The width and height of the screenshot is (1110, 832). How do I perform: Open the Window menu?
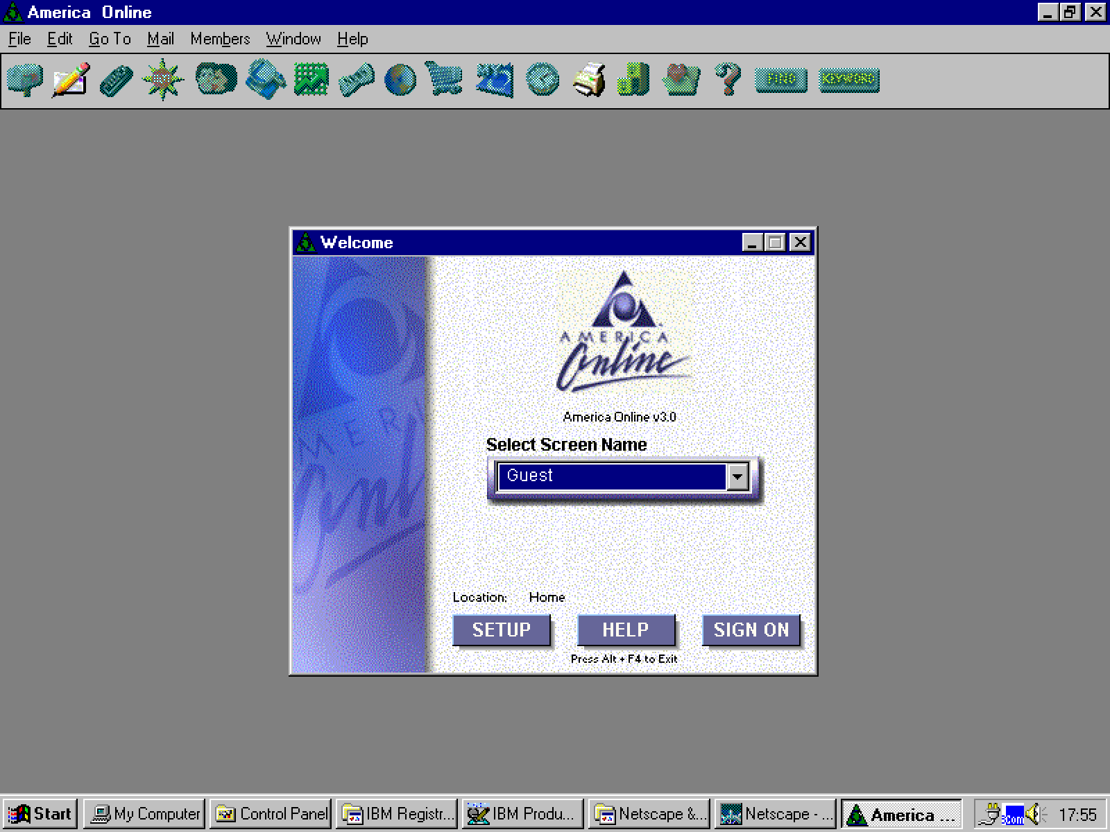point(293,39)
